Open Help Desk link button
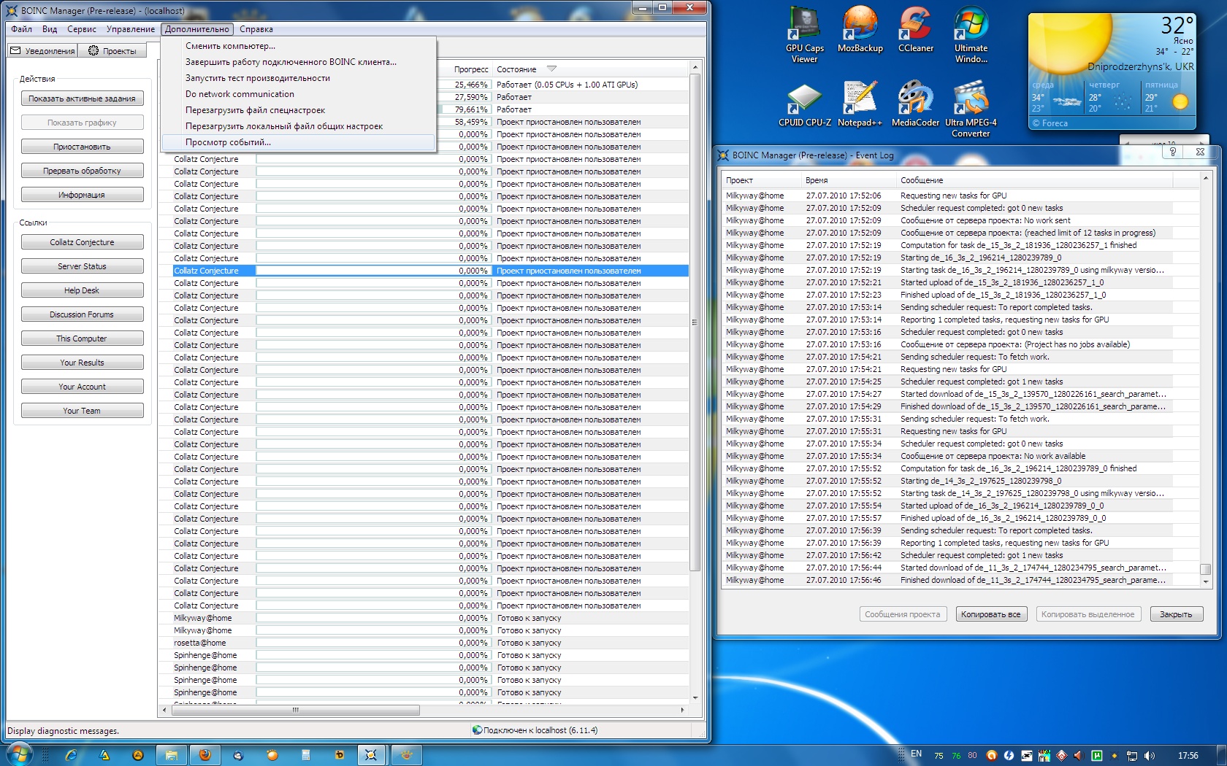Viewport: 1227px width, 766px height. tap(82, 290)
